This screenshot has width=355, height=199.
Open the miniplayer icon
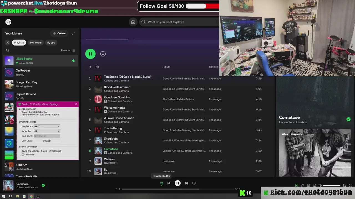tap(345, 185)
